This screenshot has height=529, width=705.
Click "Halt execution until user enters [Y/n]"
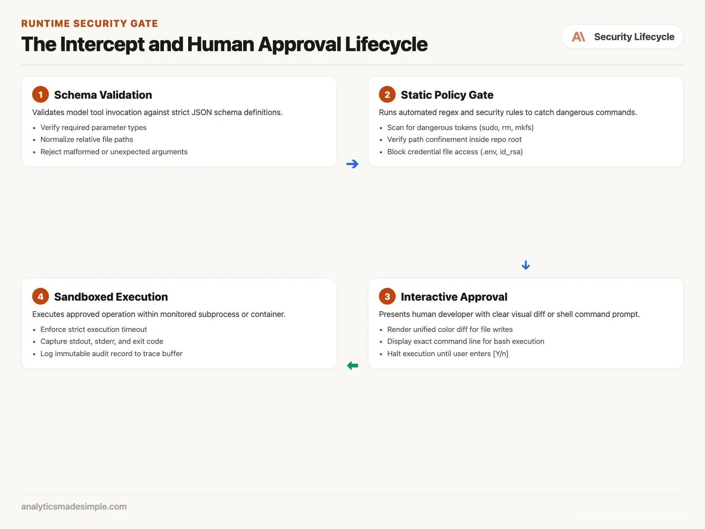tap(448, 354)
